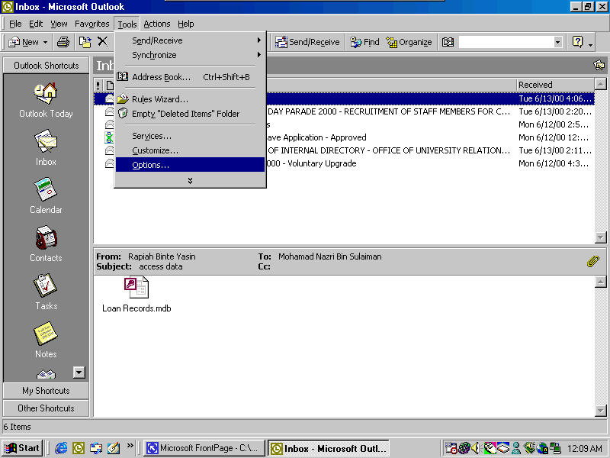
Task: Expand the Tools menu with chevron
Action: 190,180
